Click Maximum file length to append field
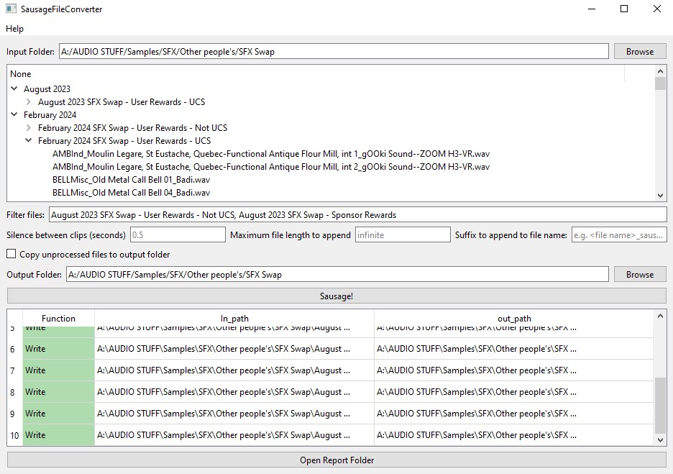The width and height of the screenshot is (673, 474). (x=403, y=235)
